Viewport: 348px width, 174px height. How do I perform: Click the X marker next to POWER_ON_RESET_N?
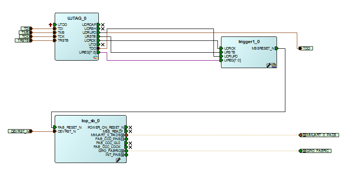[x=130, y=127]
